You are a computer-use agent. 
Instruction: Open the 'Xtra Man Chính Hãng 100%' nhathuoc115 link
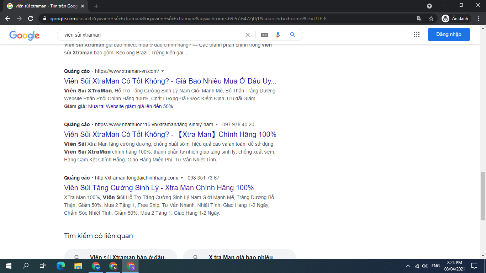point(170,134)
